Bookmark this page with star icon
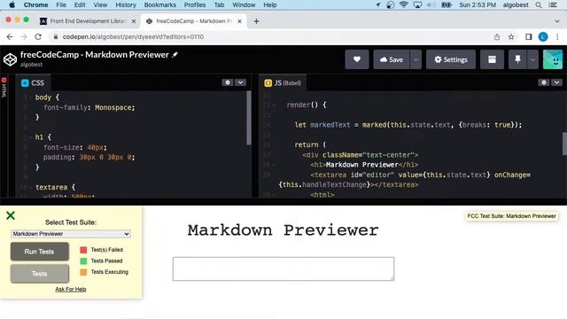 pos(511,37)
